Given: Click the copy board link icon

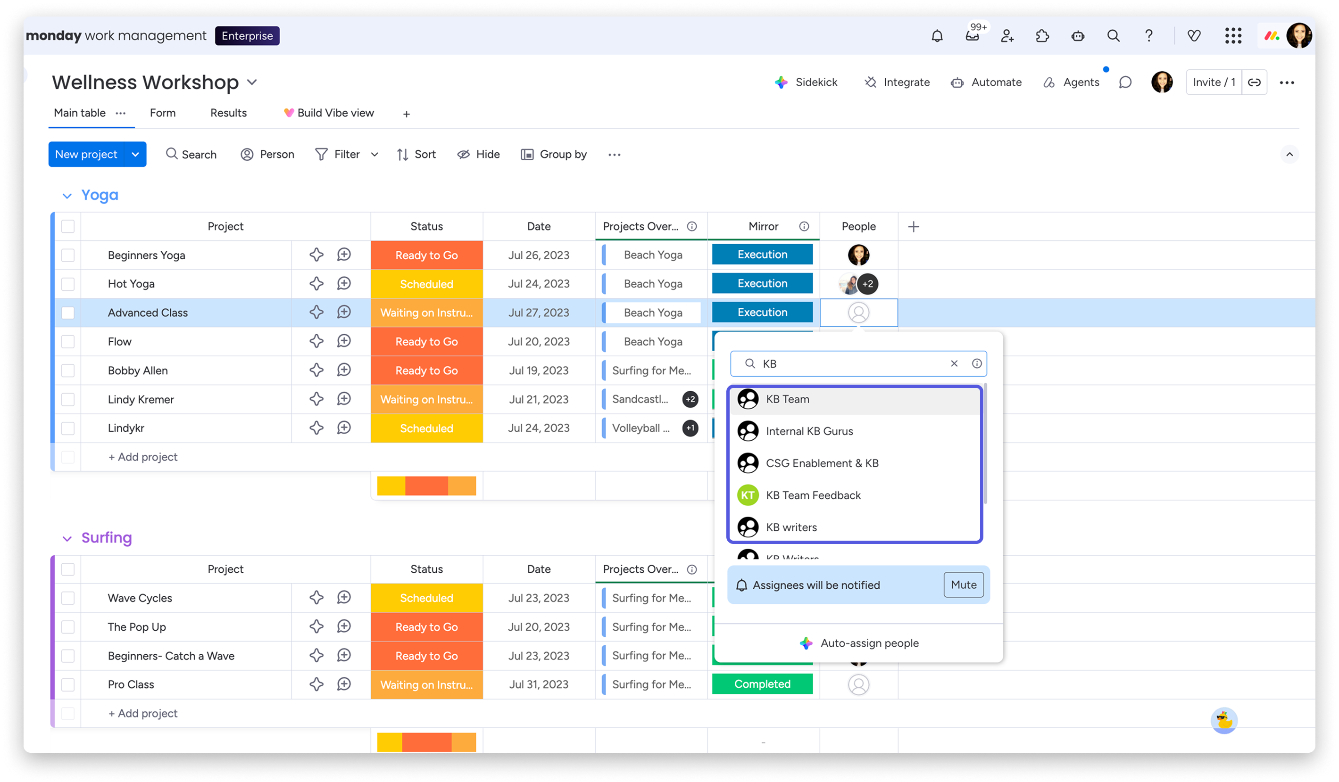Looking at the screenshot, I should pyautogui.click(x=1254, y=82).
